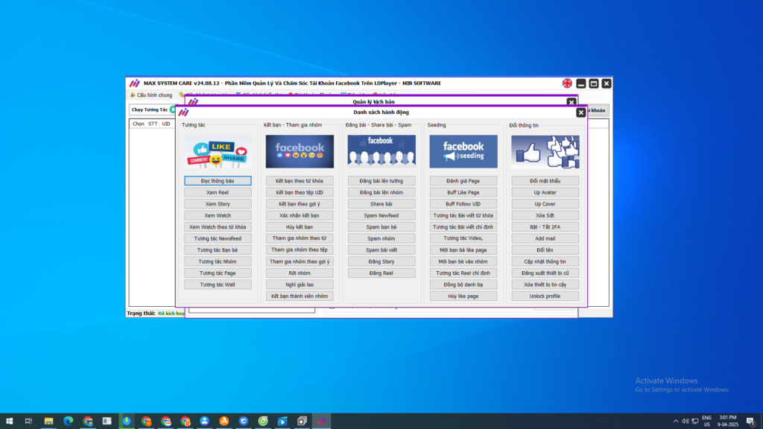This screenshot has height=429, width=763.
Task: Open File Explorer from the taskbar
Action: coord(48,421)
